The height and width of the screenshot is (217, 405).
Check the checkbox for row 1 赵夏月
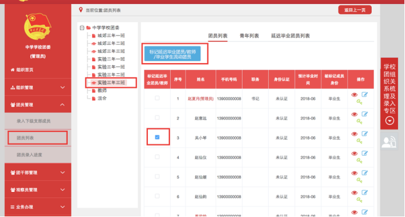tap(157, 98)
